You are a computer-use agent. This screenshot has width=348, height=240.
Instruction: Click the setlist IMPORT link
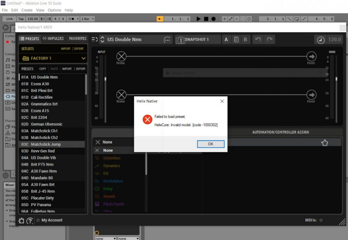65,49
